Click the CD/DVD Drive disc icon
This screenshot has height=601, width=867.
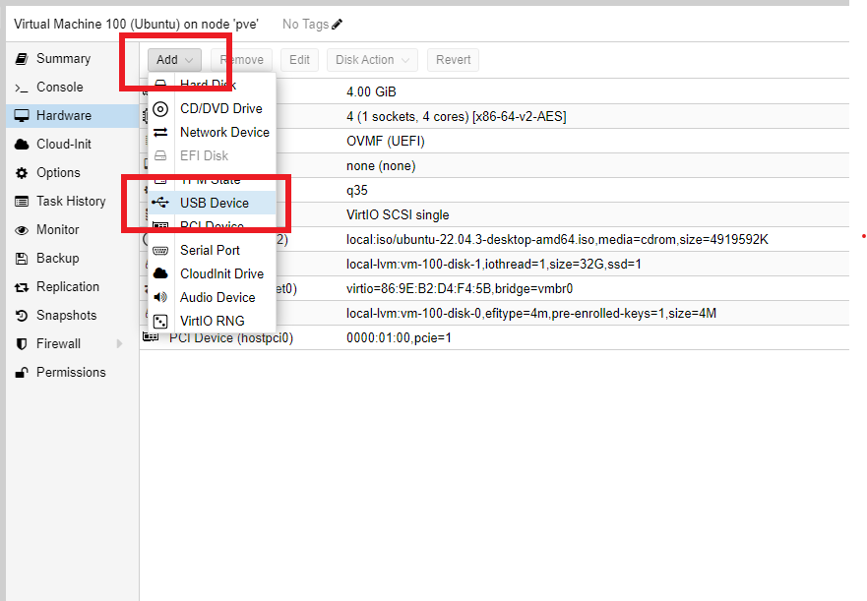click(160, 109)
